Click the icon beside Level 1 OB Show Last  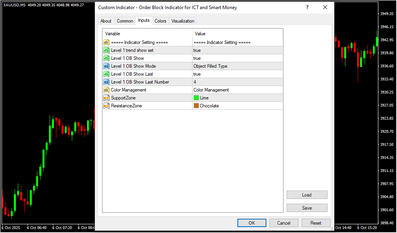(x=106, y=74)
